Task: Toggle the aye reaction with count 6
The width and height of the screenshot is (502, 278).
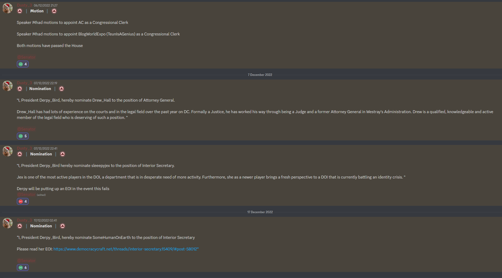Action: (x=23, y=267)
